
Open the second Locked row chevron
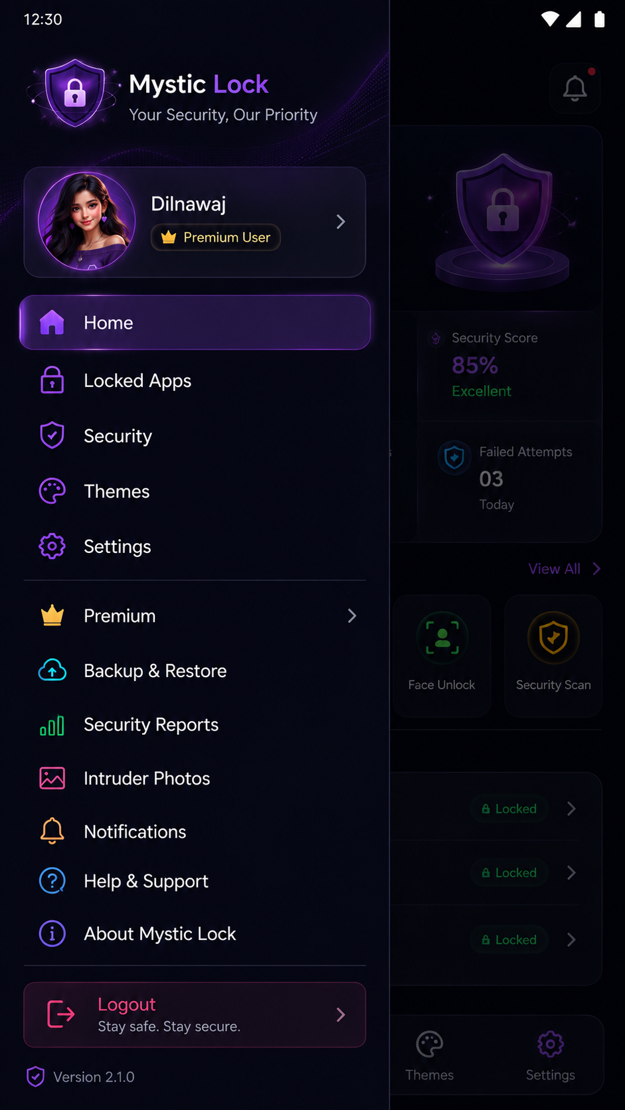coord(571,872)
